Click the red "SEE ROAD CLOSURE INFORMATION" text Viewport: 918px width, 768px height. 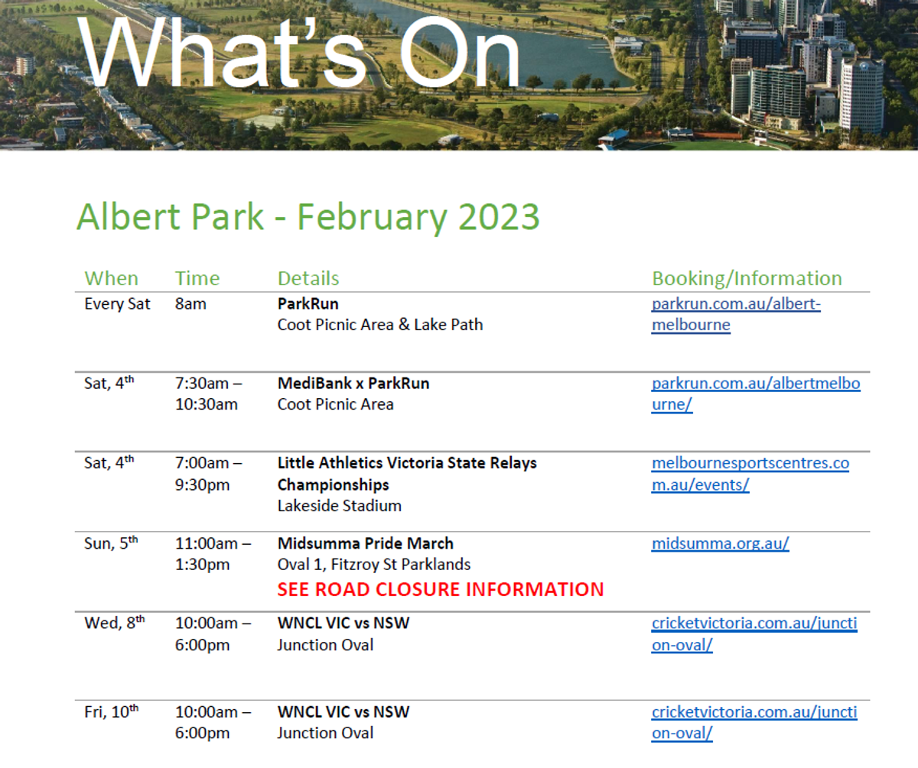point(440,589)
